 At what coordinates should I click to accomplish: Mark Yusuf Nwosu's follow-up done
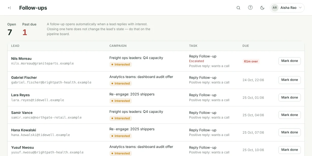coord(290,150)
